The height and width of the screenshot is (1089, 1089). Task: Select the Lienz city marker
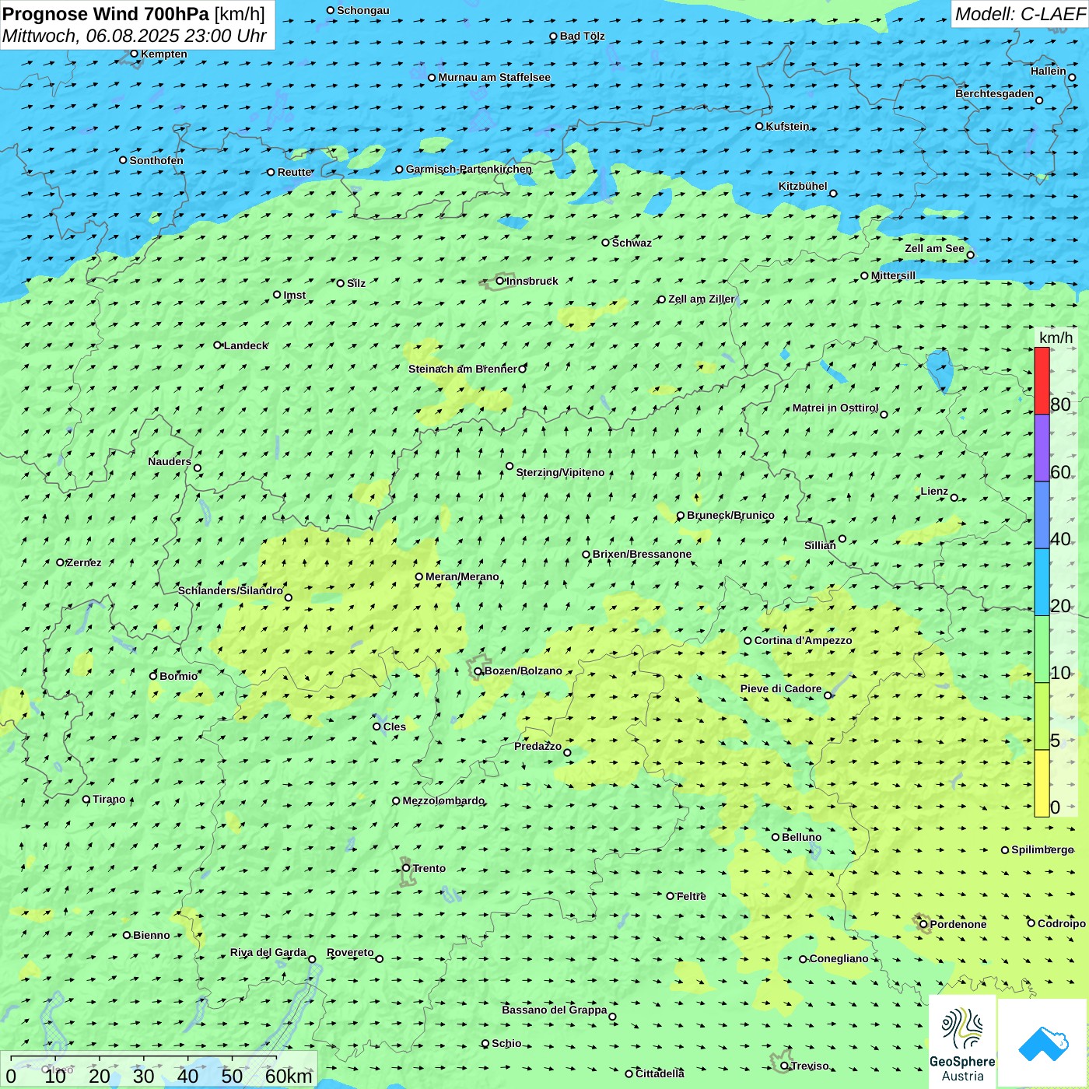pyautogui.click(x=954, y=498)
